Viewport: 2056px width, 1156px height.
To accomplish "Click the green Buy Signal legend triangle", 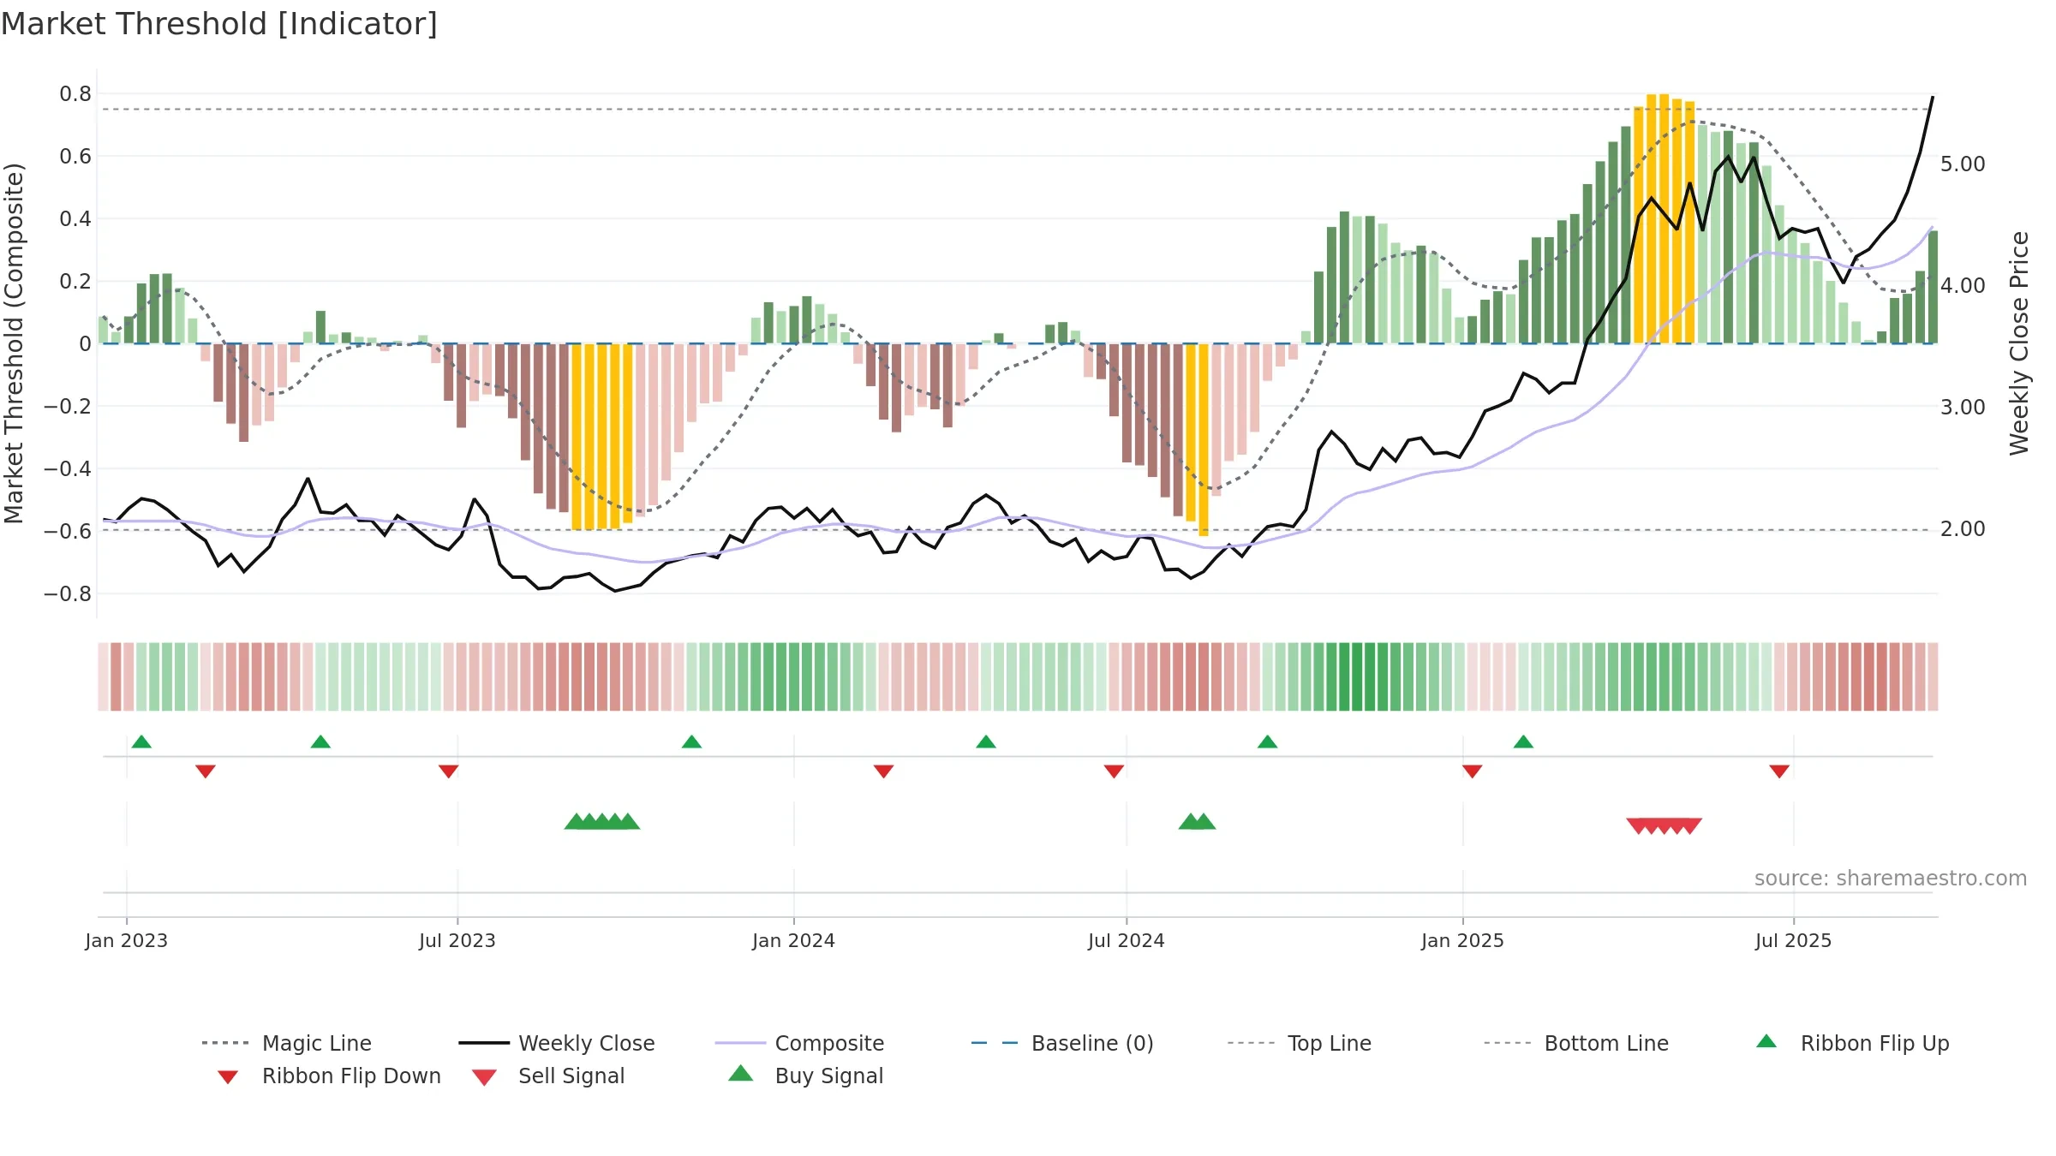I will coord(741,1073).
